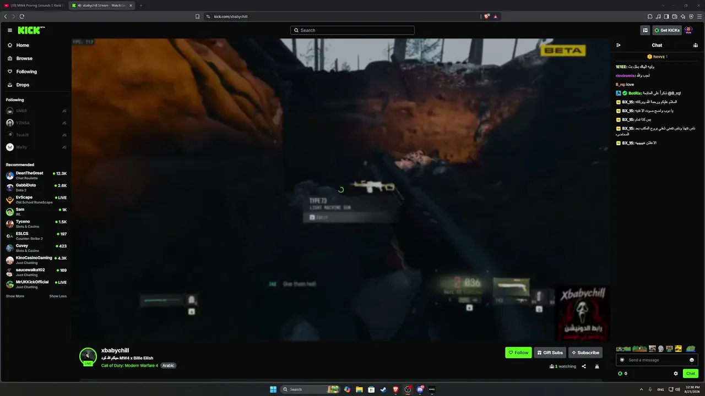Open the Windows Start menu

click(273, 389)
